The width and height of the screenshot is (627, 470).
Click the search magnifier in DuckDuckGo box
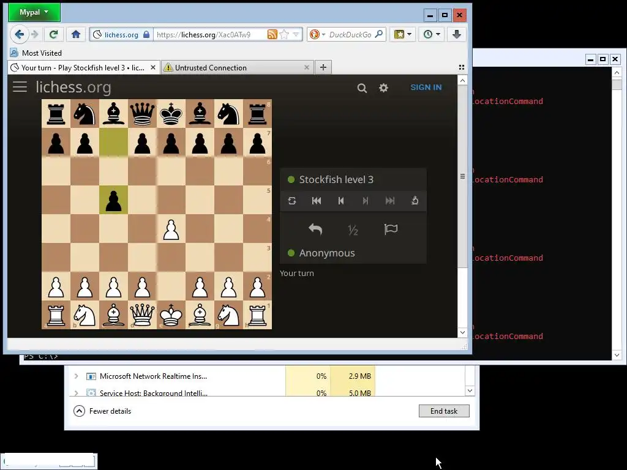tap(379, 34)
